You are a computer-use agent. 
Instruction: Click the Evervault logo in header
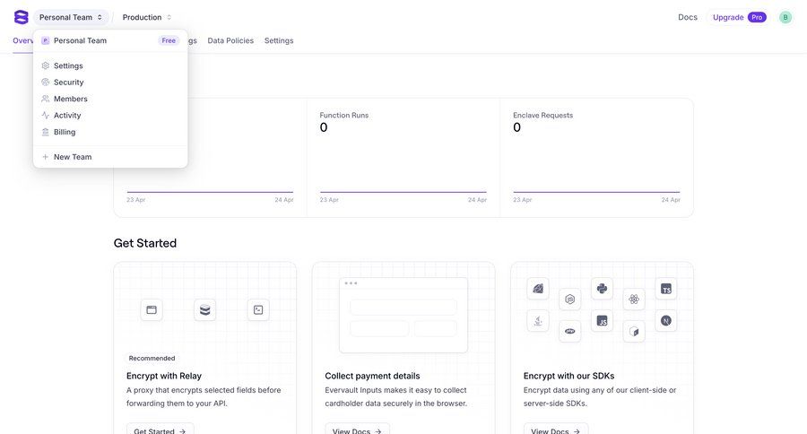click(x=22, y=17)
